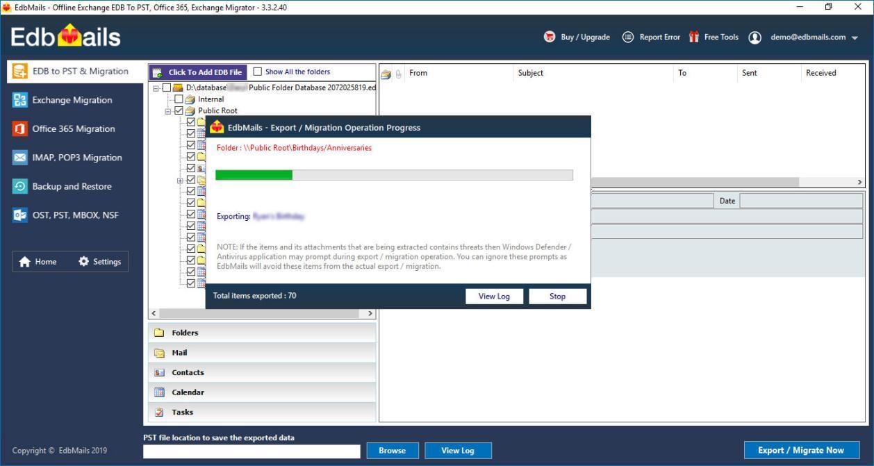Click the Buy / Upgrade cart icon
This screenshot has width=874, height=466.
point(550,37)
